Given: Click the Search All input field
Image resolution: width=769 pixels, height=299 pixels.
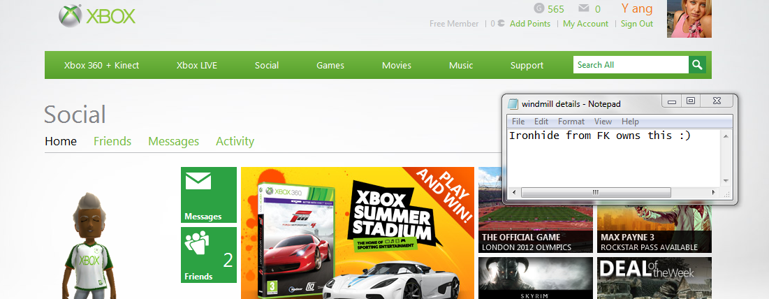Looking at the screenshot, I should 631,65.
